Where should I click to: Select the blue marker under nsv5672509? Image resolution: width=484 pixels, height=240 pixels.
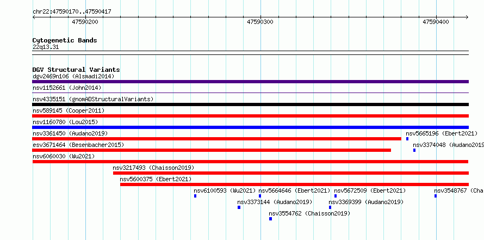[336, 196]
